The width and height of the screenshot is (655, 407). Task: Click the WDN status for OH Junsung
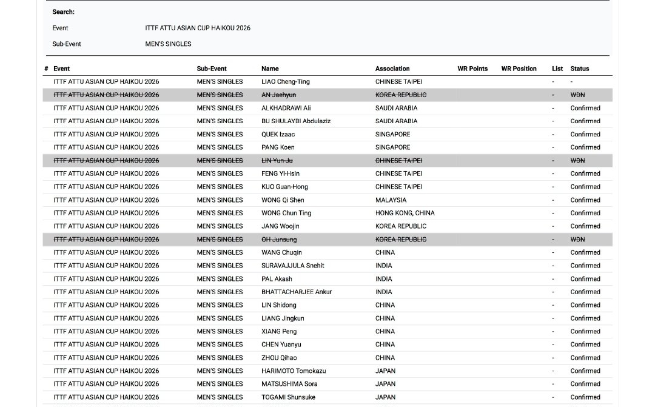point(577,240)
